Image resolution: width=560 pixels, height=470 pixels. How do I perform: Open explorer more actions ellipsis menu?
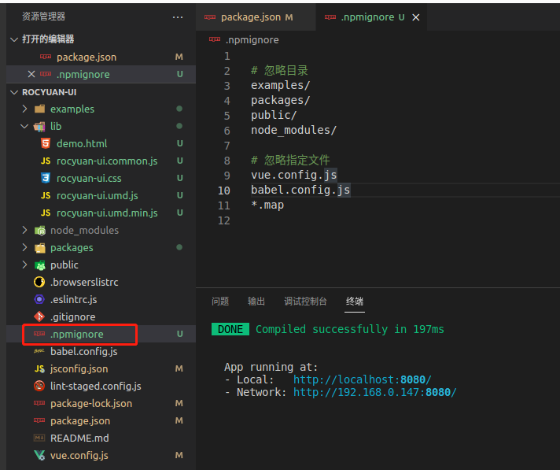point(178,17)
